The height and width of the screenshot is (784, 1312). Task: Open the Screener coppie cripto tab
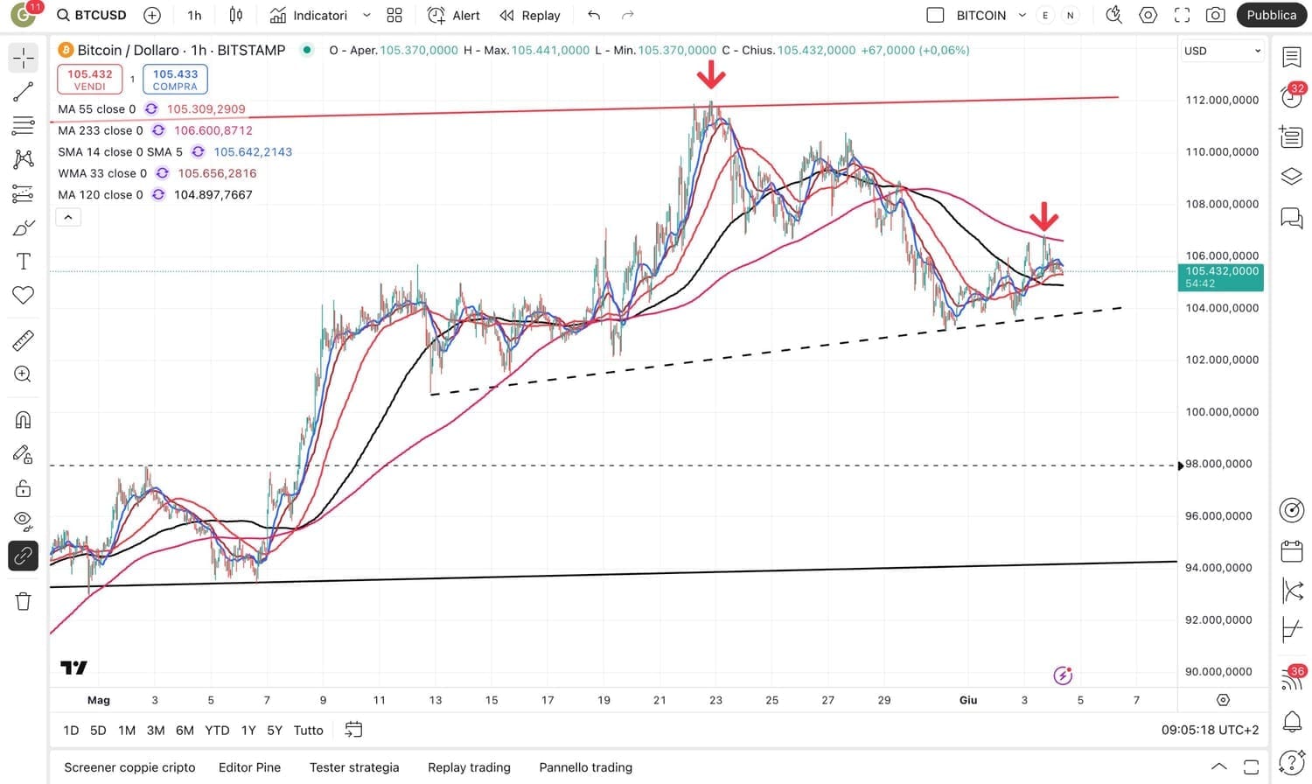[x=129, y=767]
